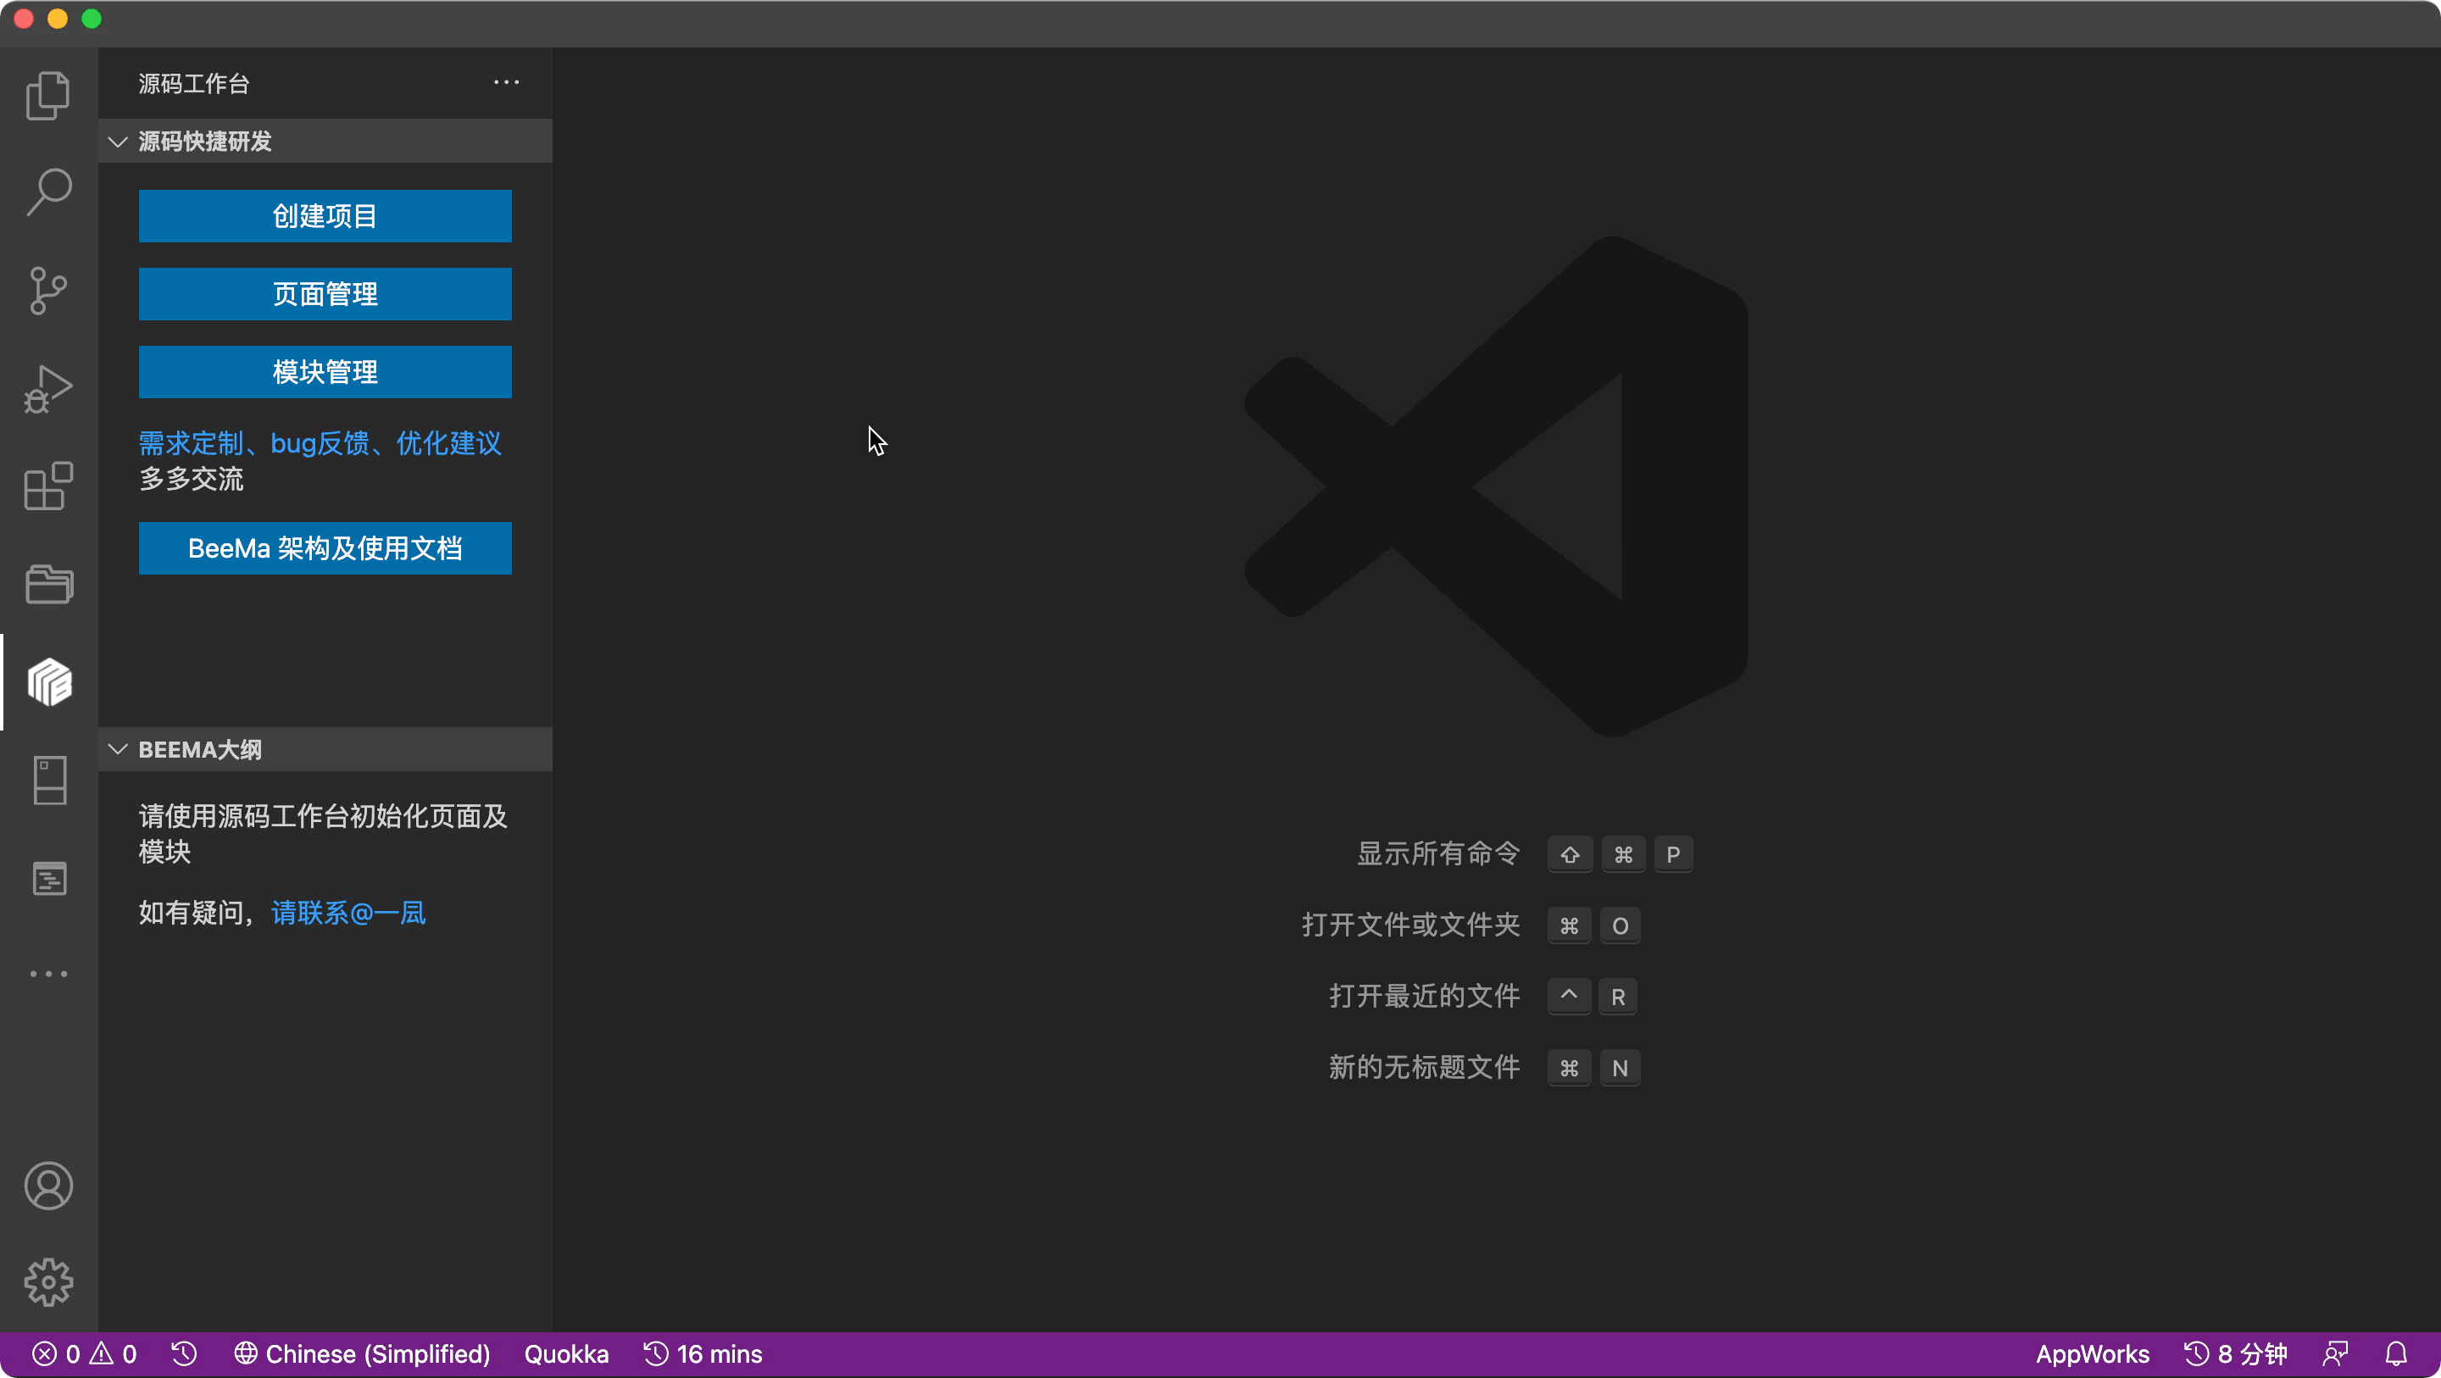Screen dimensions: 2441x1378
Task: Open BeeMa 架构及使用文档
Action: tap(325, 548)
